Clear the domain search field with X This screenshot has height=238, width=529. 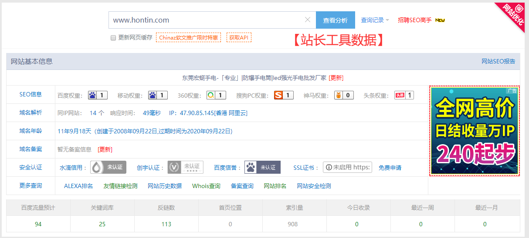click(x=308, y=20)
